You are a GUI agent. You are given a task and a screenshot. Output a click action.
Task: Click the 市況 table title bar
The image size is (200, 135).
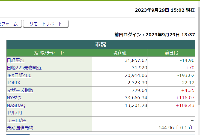[101, 45]
